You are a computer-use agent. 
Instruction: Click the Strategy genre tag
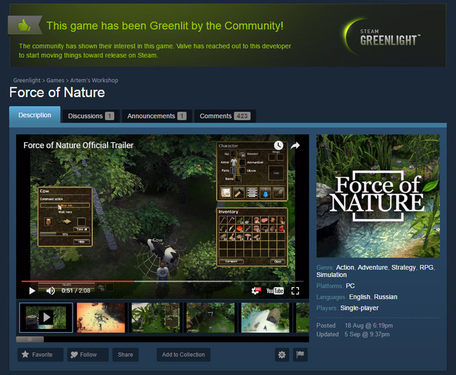point(404,267)
